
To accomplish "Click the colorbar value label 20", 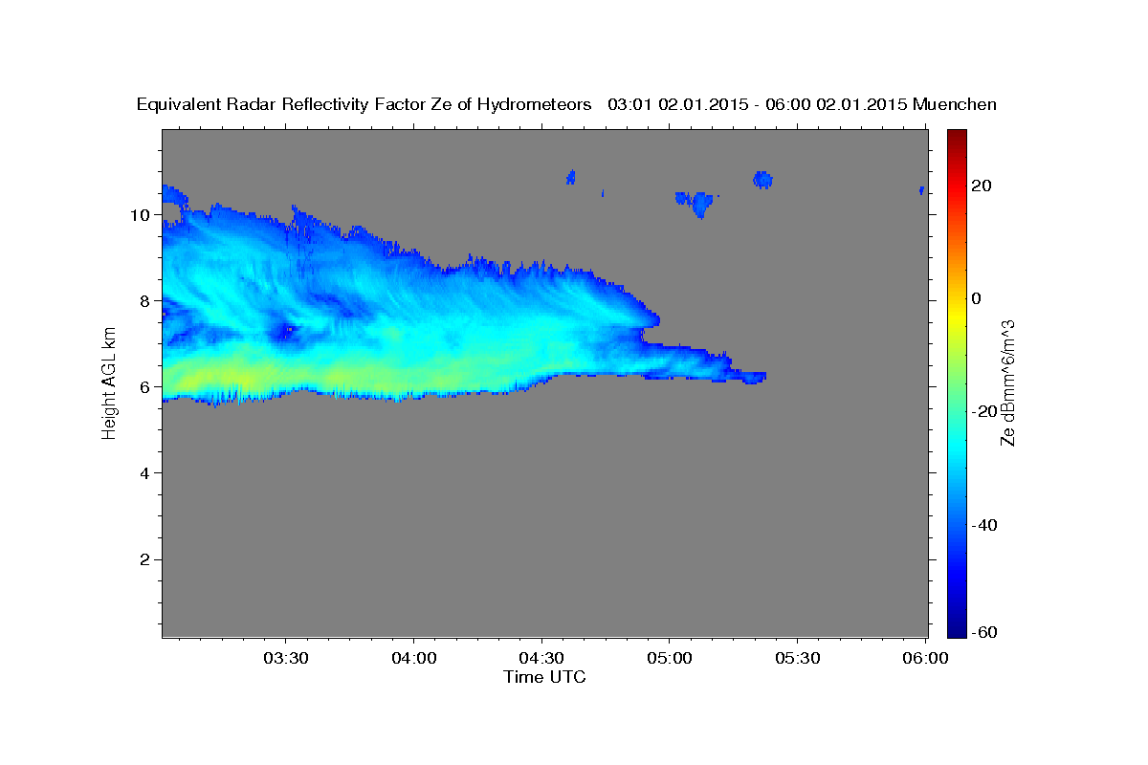I will tap(980, 186).
